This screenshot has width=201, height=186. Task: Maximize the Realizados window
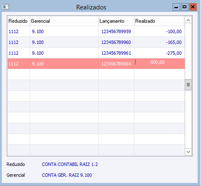[x=185, y=7]
